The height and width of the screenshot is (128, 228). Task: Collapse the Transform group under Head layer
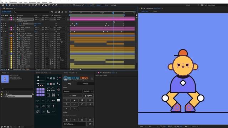(16, 22)
